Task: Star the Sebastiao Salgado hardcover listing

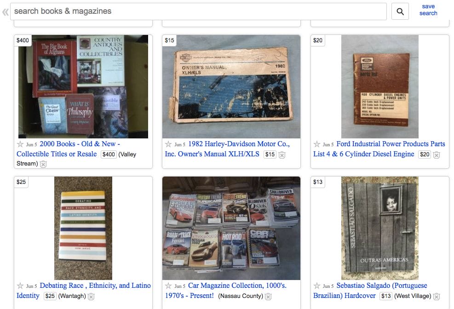Action: coord(317,286)
